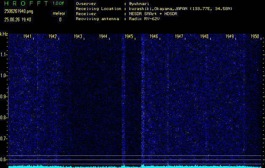Click the 1.0 kHz axis label
Image resolution: width=265 pixels, height=168 pixels.
tap(3, 76)
